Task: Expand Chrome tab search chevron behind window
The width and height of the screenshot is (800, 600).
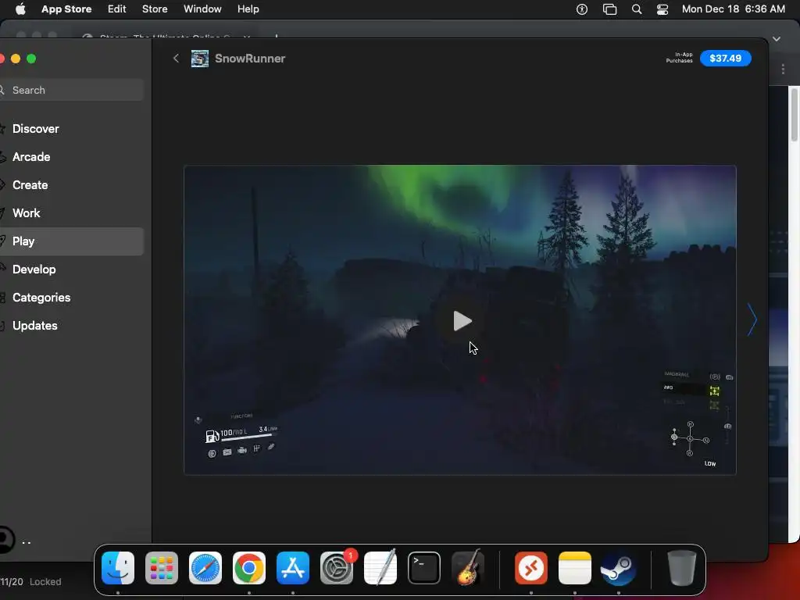Action: [777, 39]
